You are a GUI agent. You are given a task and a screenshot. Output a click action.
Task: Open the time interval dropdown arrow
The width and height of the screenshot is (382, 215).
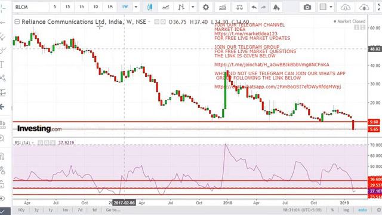(x=136, y=7)
